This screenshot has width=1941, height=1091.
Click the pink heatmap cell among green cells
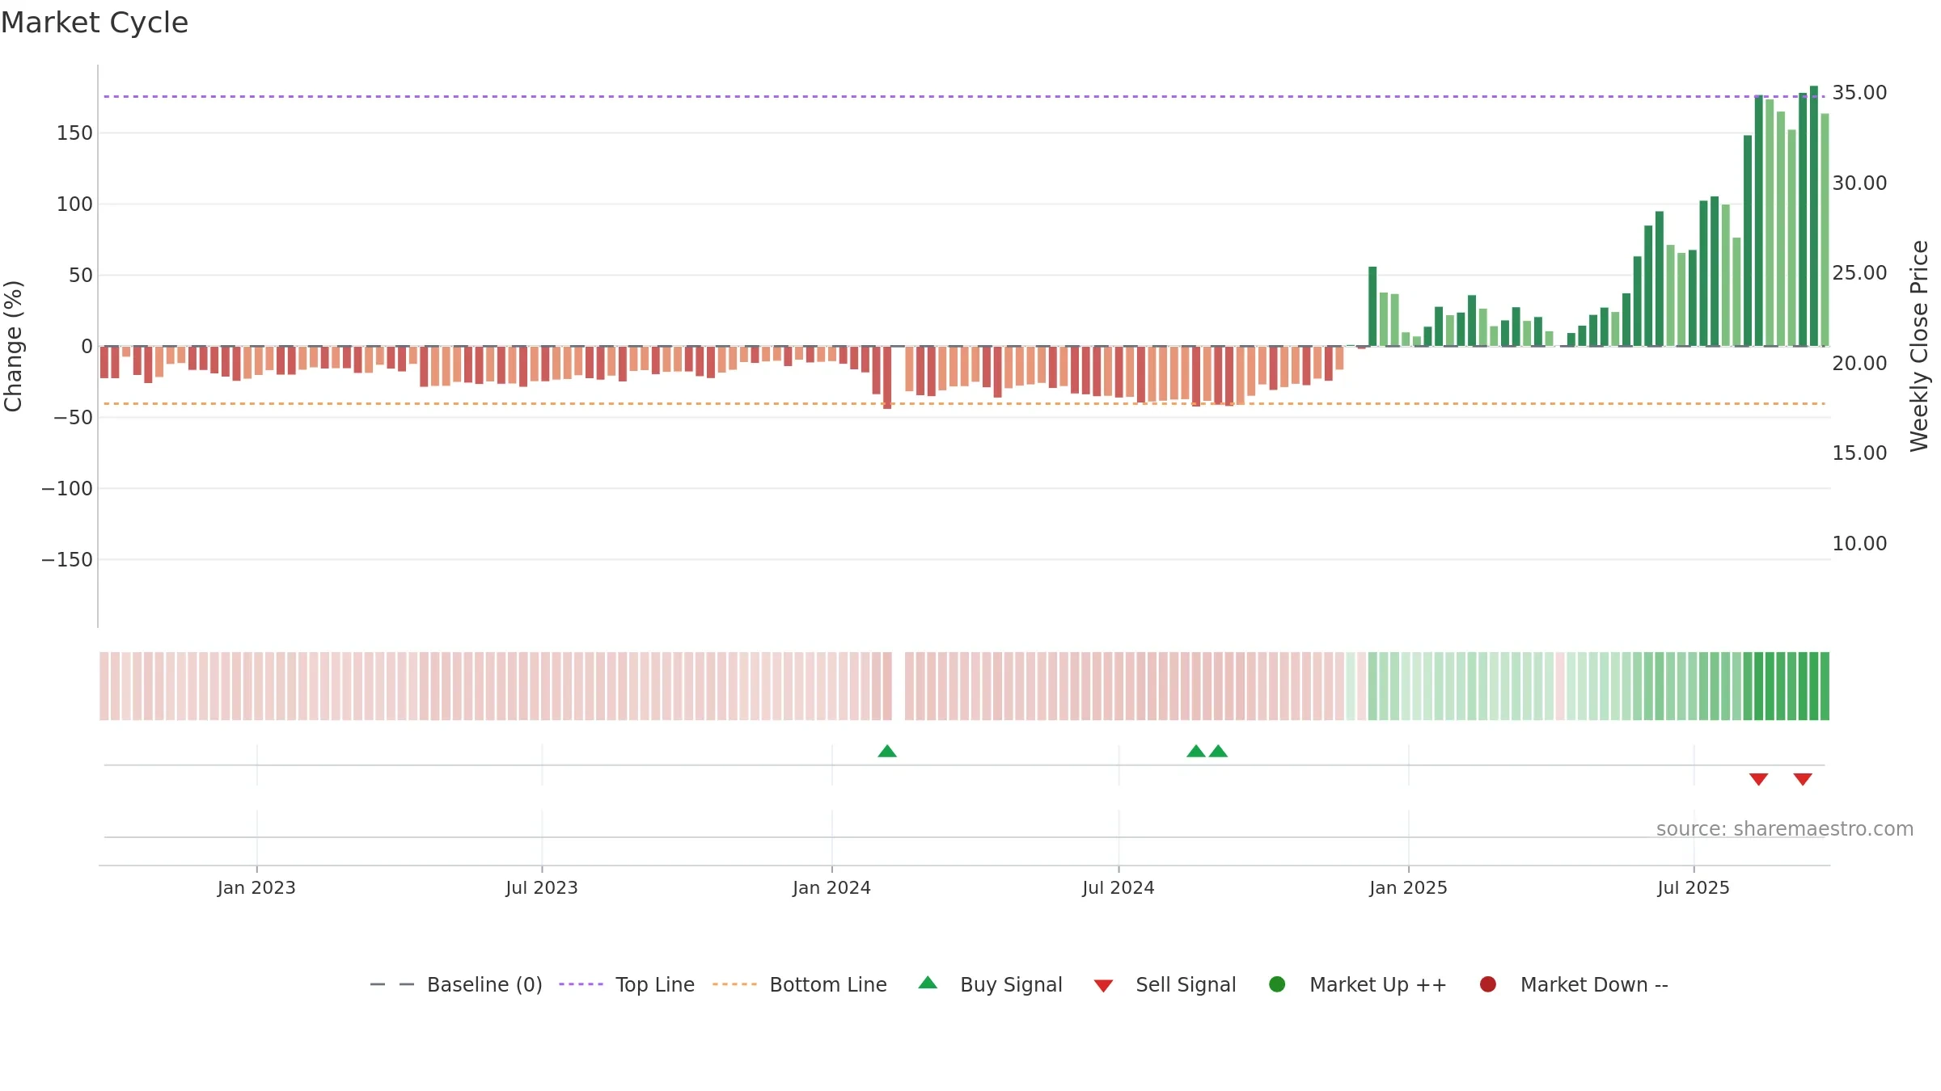coord(1560,686)
